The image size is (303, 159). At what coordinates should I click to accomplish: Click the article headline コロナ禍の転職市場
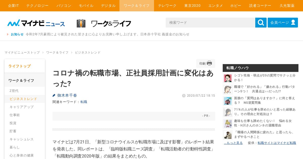(133, 78)
